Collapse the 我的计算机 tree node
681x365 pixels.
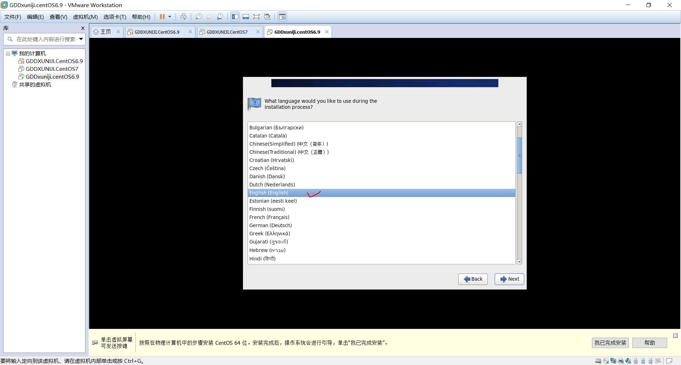click(8, 54)
